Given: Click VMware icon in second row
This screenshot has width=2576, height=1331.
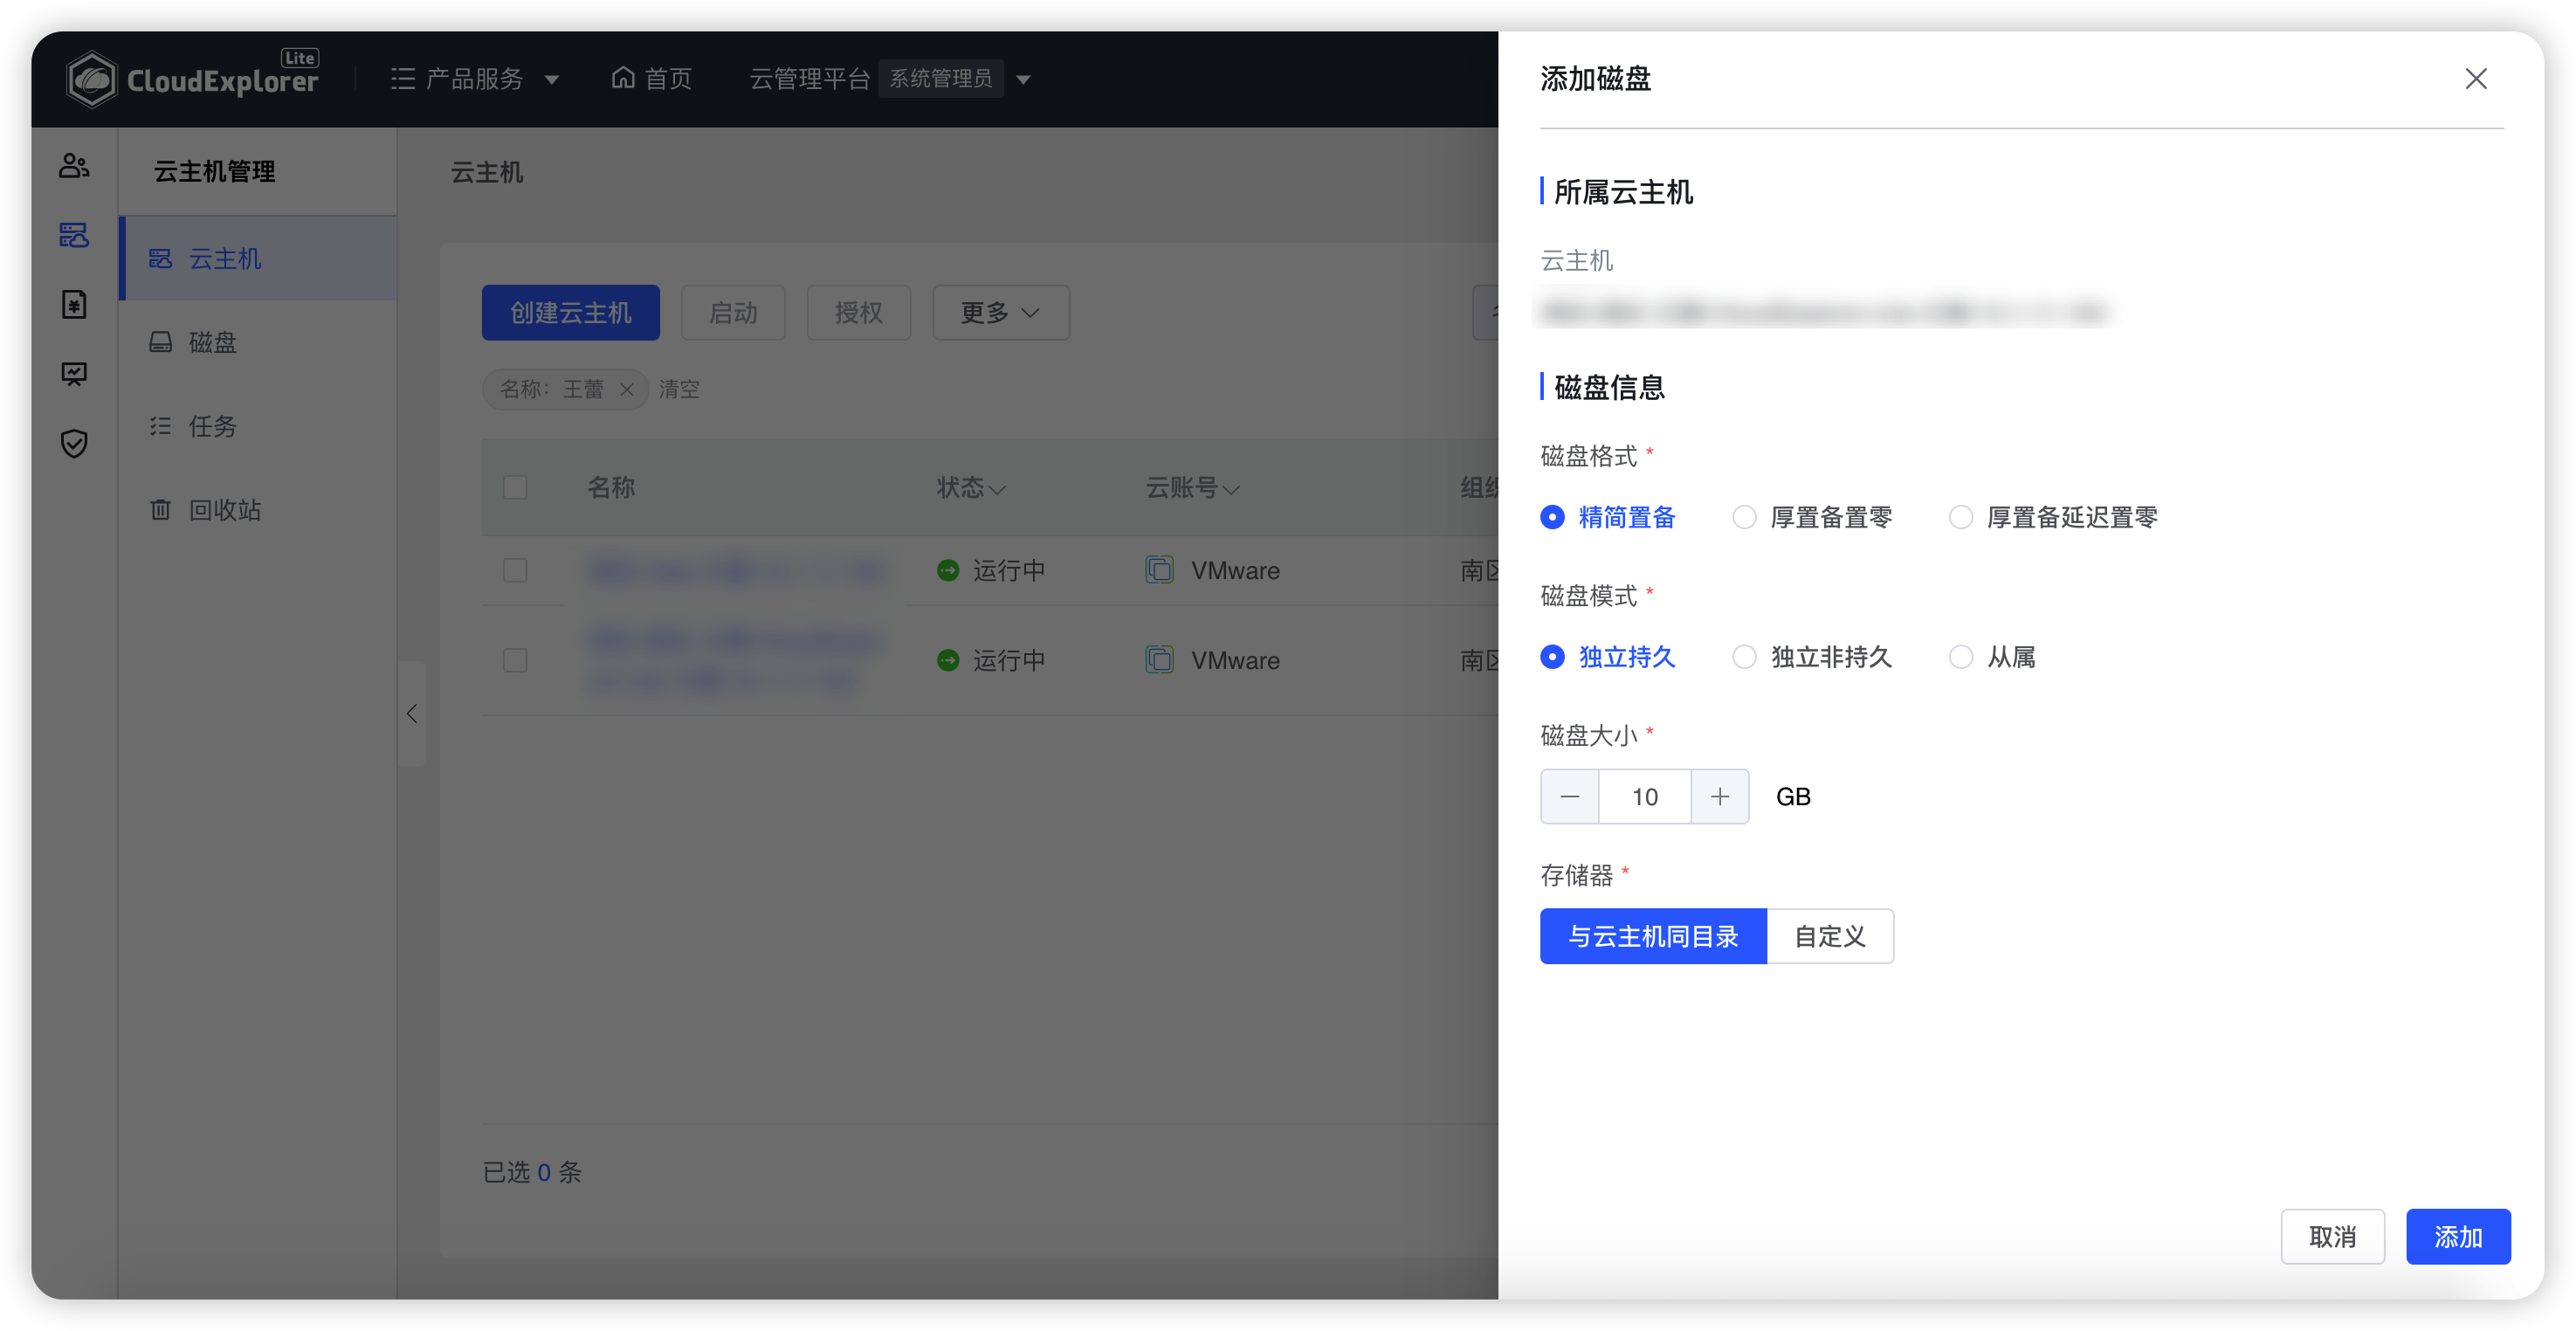Looking at the screenshot, I should tap(1159, 660).
